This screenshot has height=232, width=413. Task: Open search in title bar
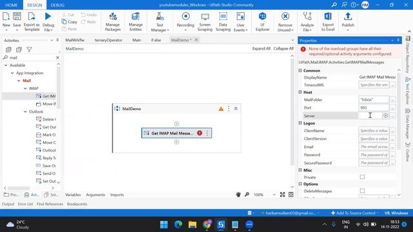334,5
